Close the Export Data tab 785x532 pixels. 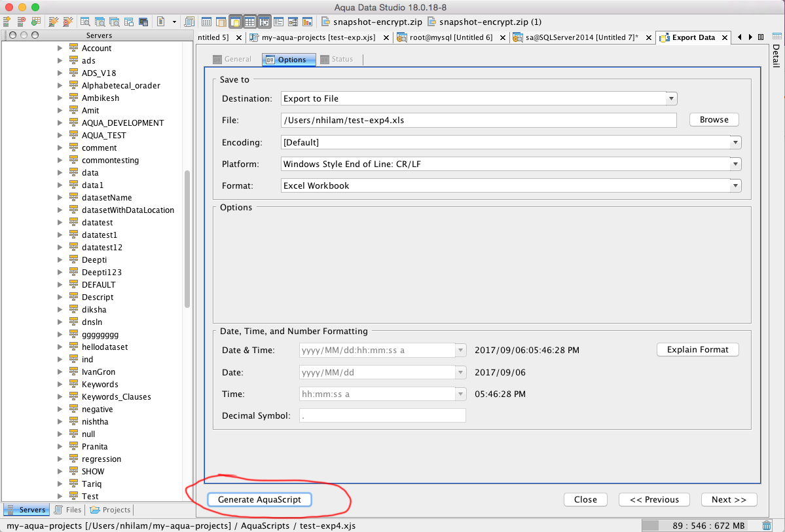(724, 37)
